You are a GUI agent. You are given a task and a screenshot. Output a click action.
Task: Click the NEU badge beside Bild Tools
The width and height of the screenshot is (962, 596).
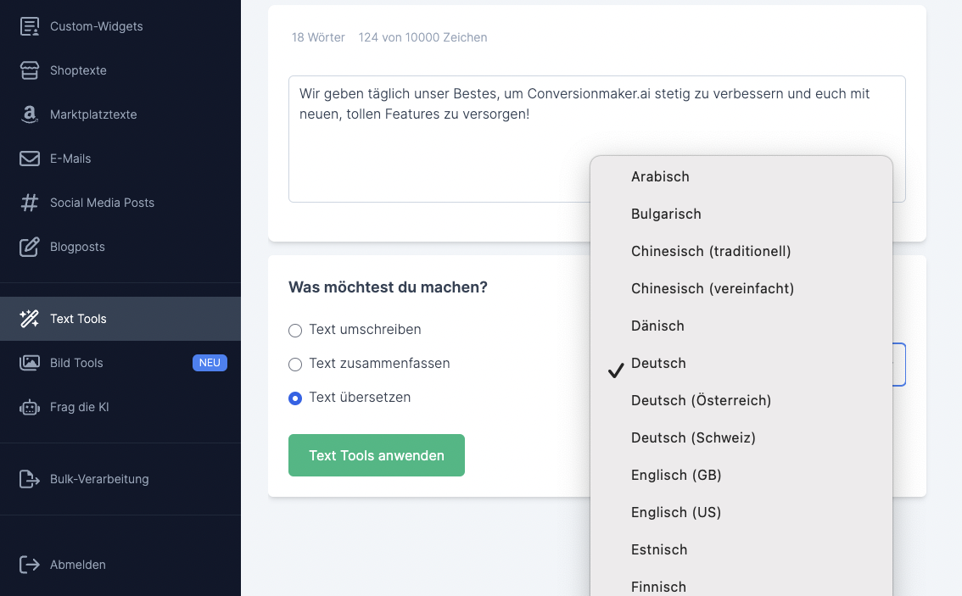[210, 363]
